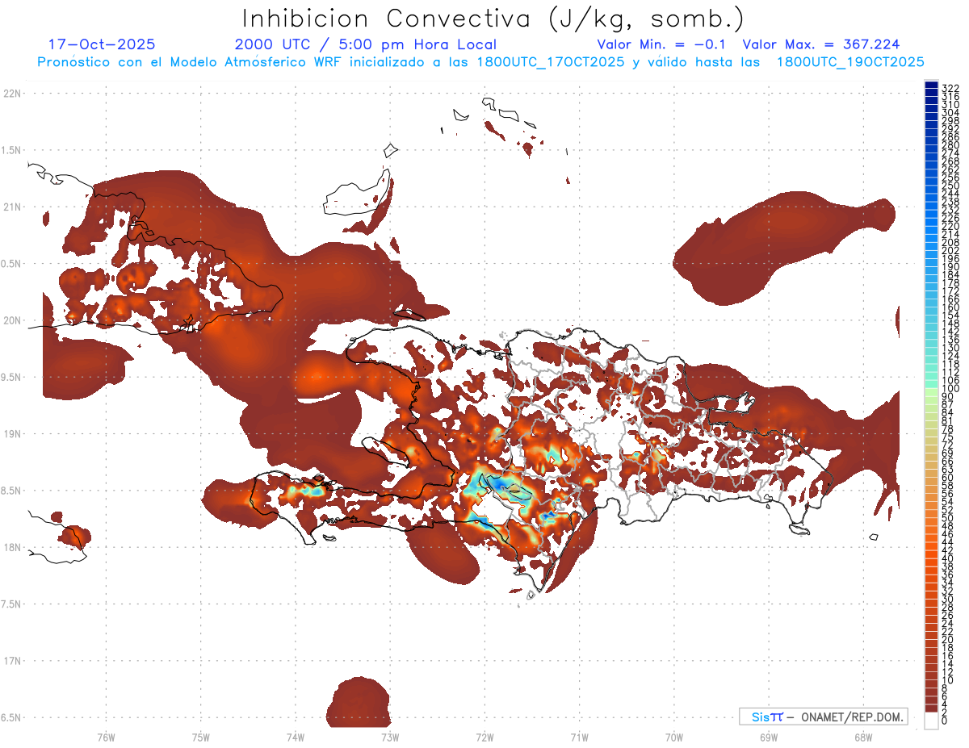Select the white 0 legend swatch
The width and height of the screenshot is (969, 748).
pyautogui.click(x=931, y=721)
